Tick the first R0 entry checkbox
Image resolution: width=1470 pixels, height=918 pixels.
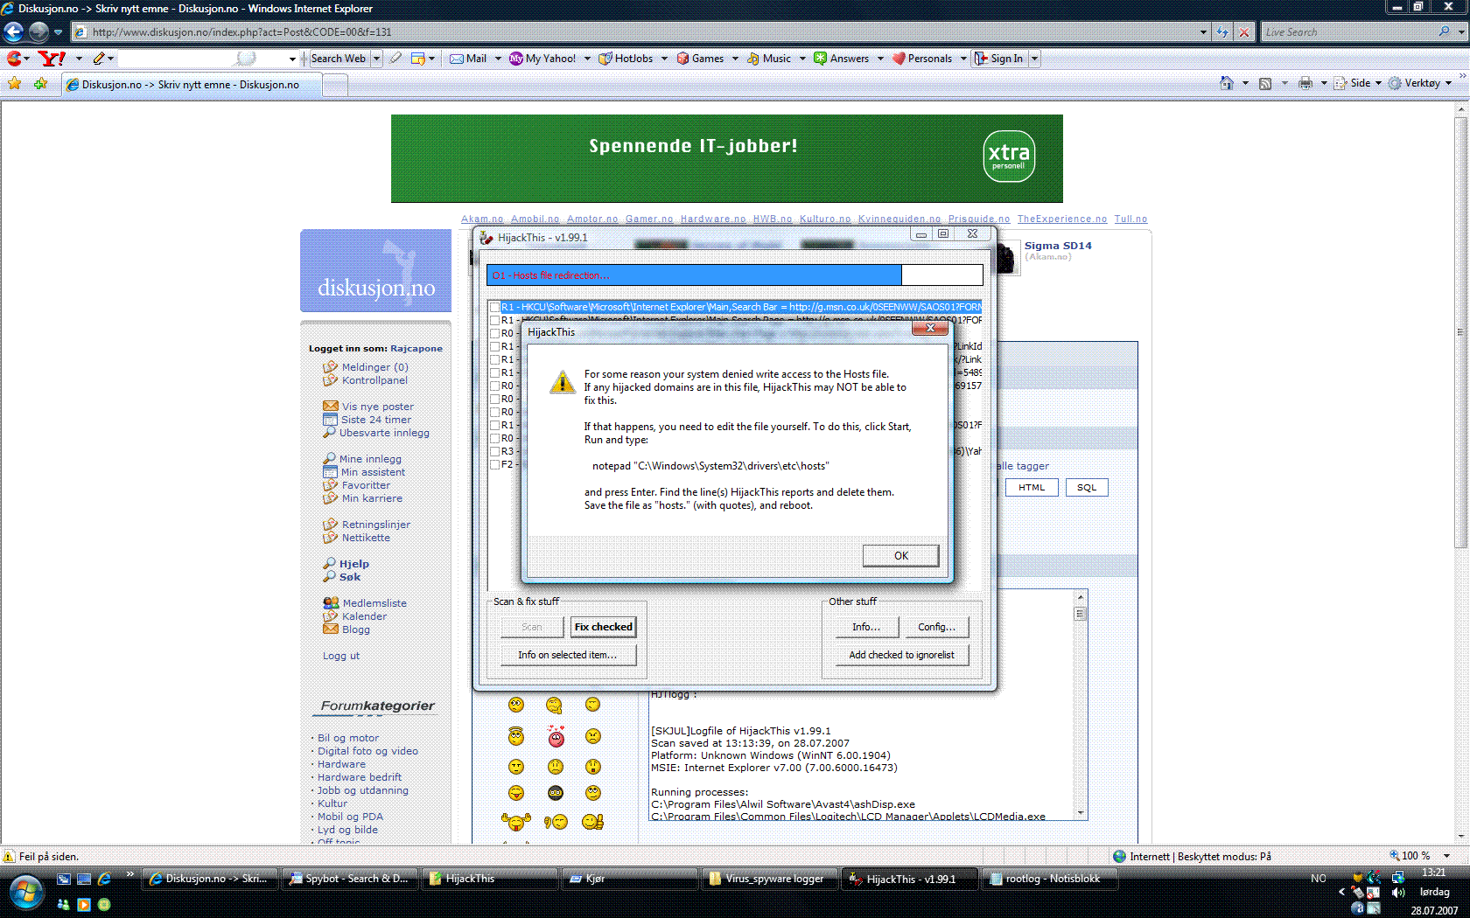click(x=495, y=334)
